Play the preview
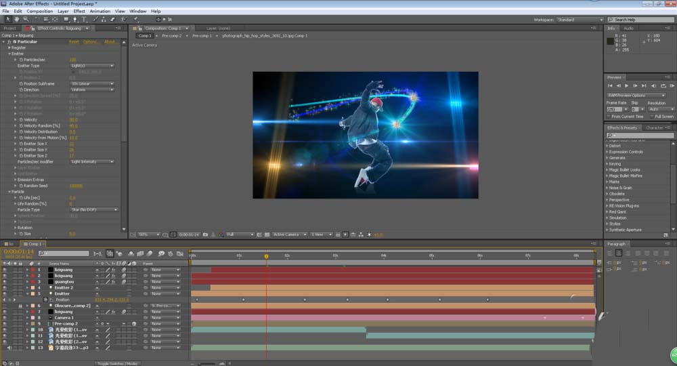This screenshot has width=677, height=366. [x=626, y=85]
